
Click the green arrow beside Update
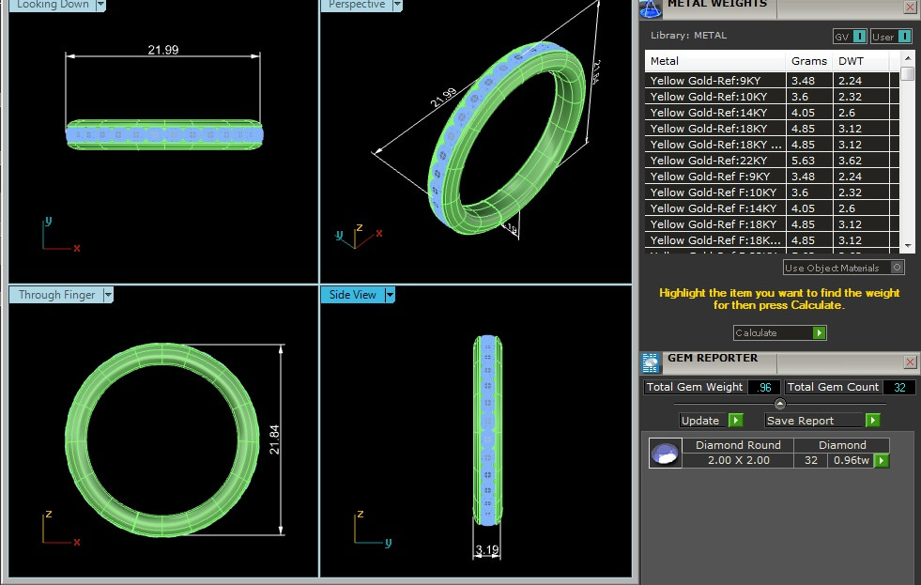pyautogui.click(x=736, y=420)
